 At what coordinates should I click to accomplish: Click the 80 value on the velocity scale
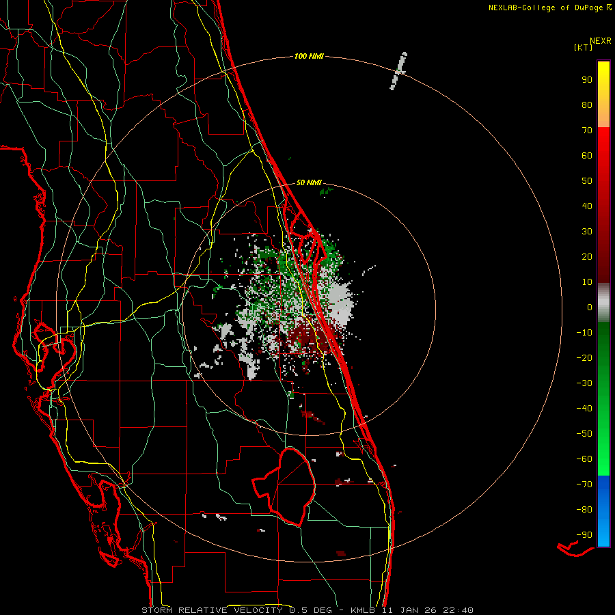coord(587,105)
